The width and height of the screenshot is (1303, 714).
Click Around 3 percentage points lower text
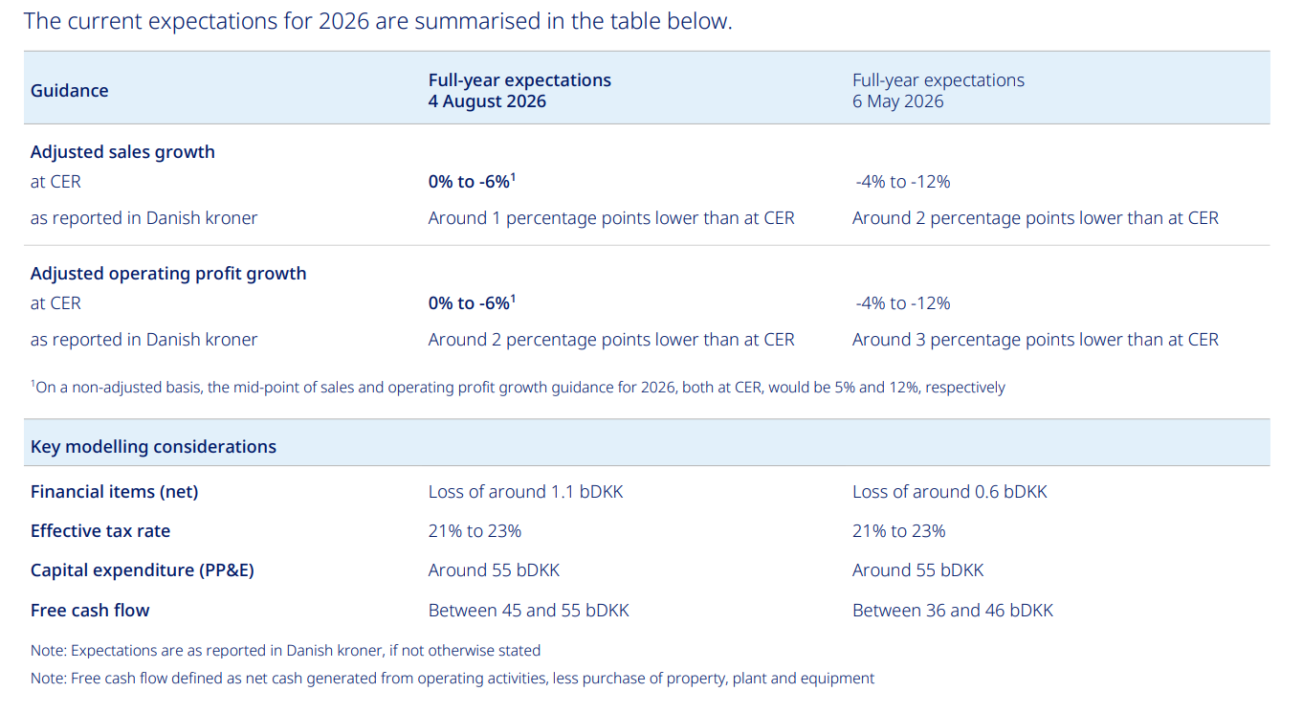click(x=1035, y=340)
